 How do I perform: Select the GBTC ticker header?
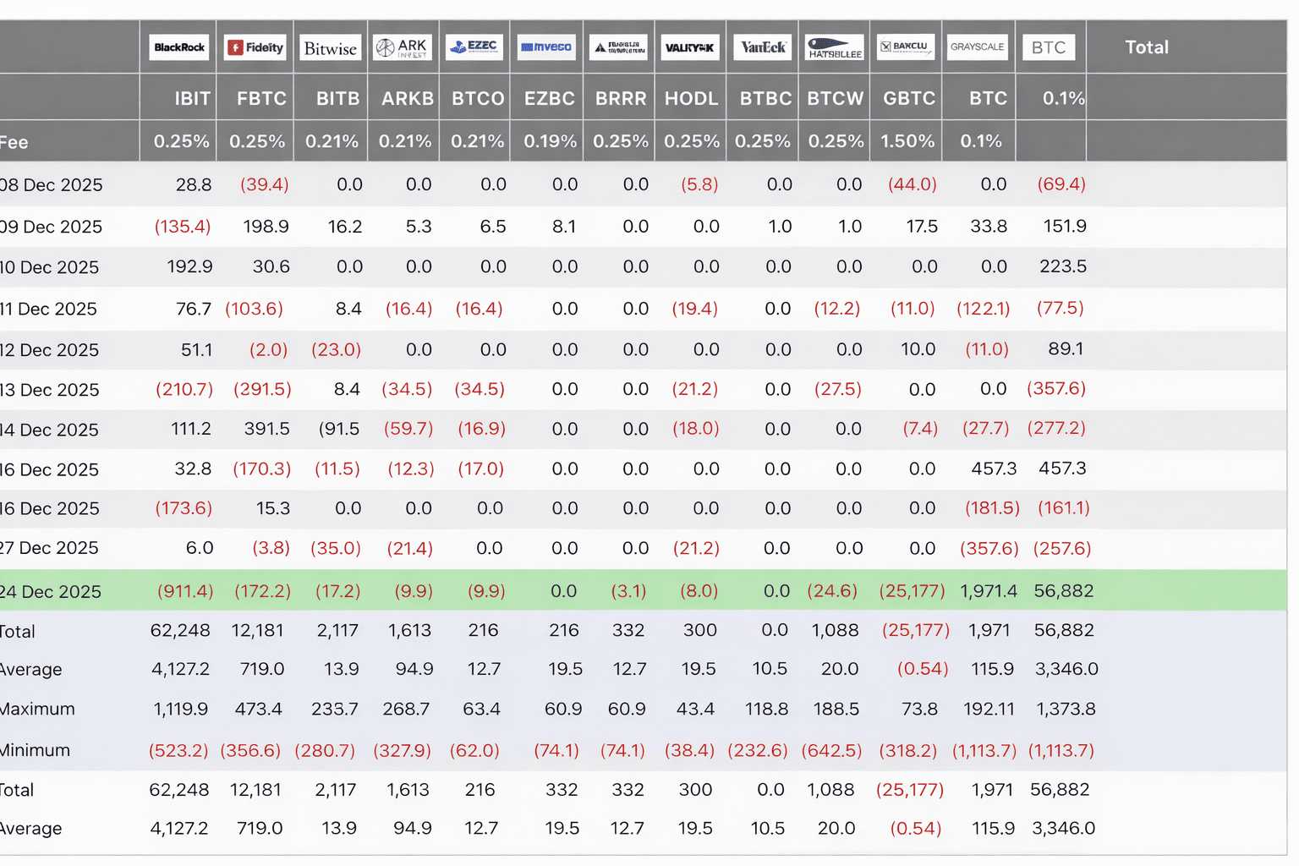click(909, 98)
